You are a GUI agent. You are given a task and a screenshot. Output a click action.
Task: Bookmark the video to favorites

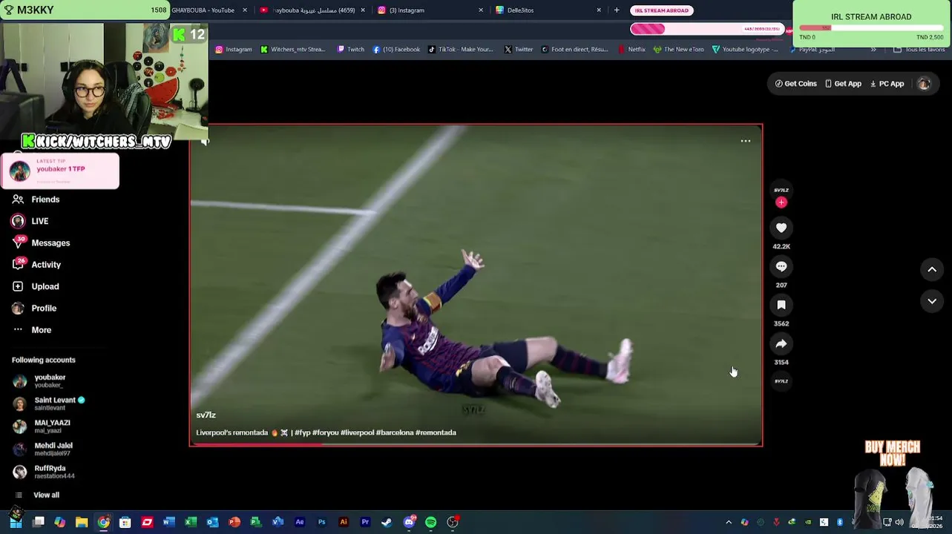(x=781, y=305)
